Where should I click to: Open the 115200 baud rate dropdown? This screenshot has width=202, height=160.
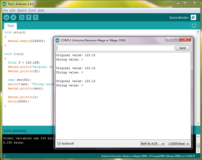pos(179,143)
